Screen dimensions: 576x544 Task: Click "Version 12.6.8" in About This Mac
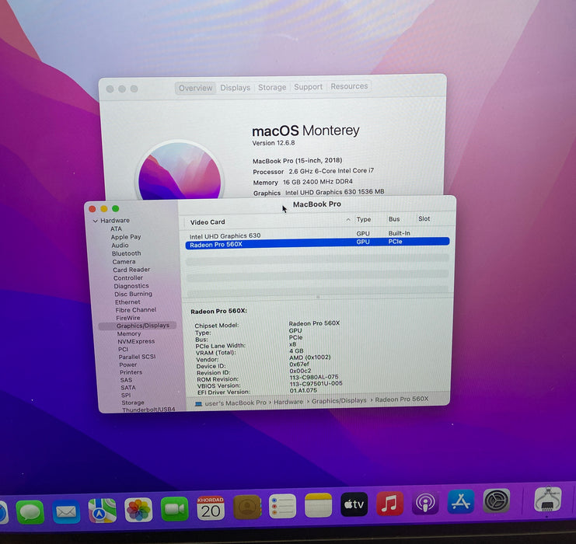tap(274, 143)
